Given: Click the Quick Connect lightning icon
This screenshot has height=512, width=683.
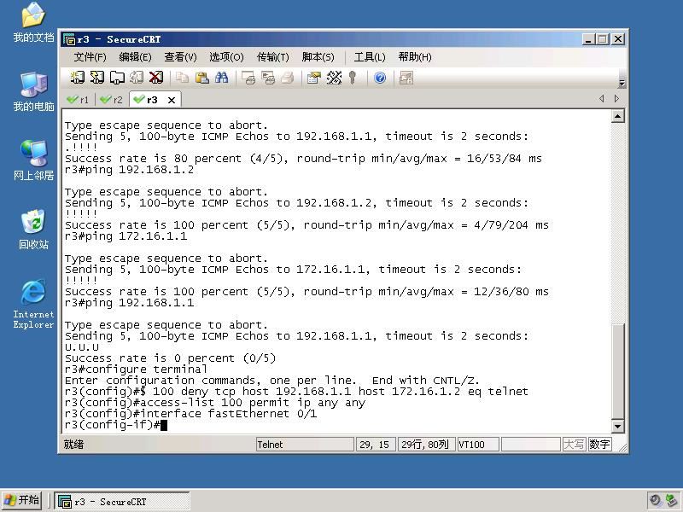Looking at the screenshot, I should 96,78.
